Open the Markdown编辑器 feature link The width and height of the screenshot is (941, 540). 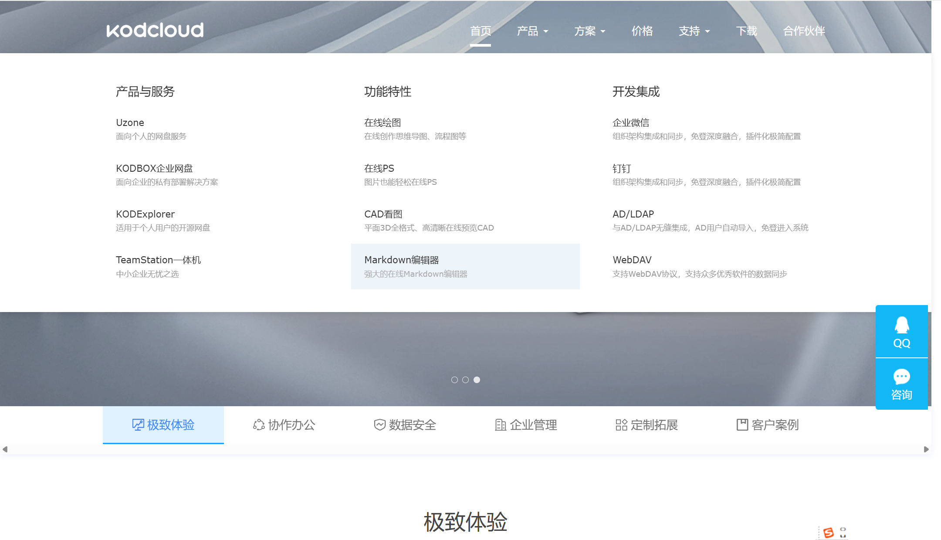402,260
